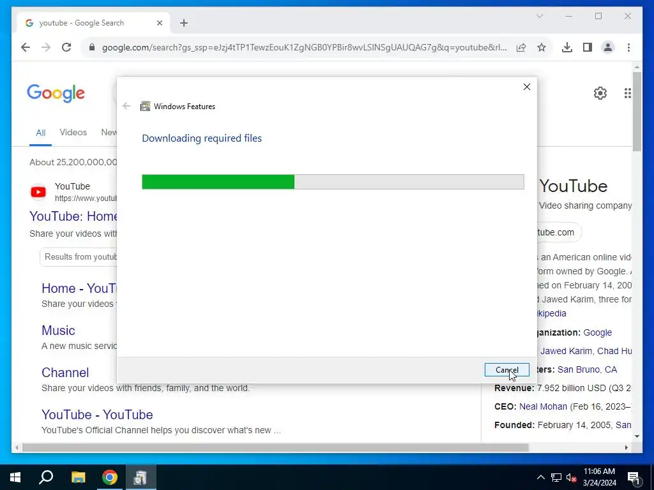Image resolution: width=654 pixels, height=490 pixels.
Task: Open San Bruno, CA headquarters link
Action: pyautogui.click(x=587, y=369)
